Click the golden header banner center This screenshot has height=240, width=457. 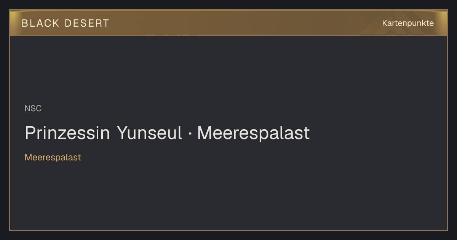coord(228,23)
